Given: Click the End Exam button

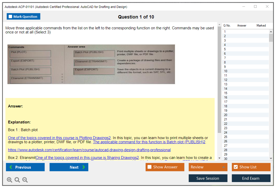Looking at the screenshot, I should 251,178.
